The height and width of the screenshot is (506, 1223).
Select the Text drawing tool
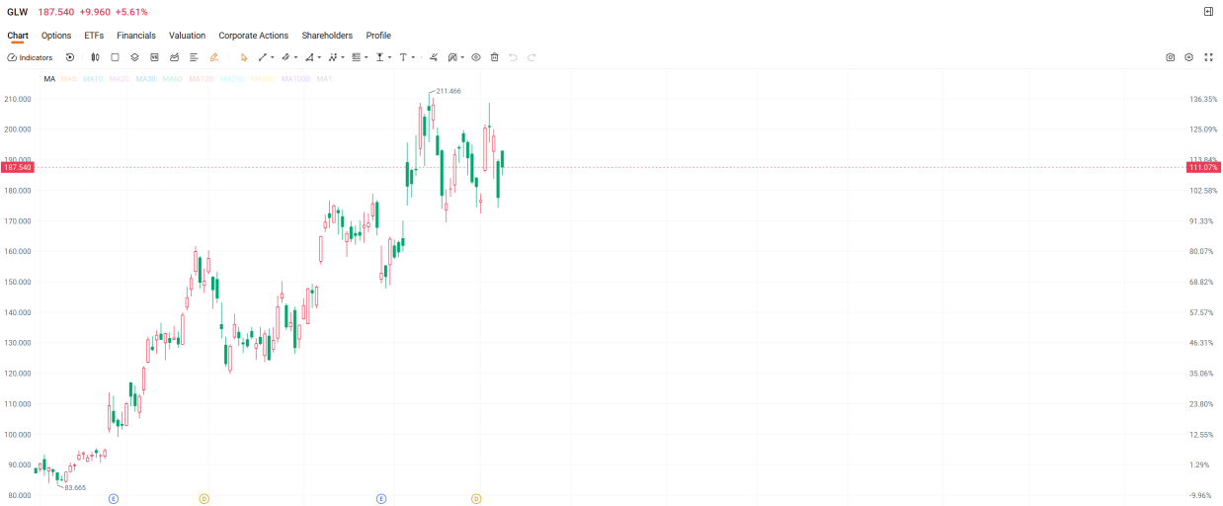403,57
